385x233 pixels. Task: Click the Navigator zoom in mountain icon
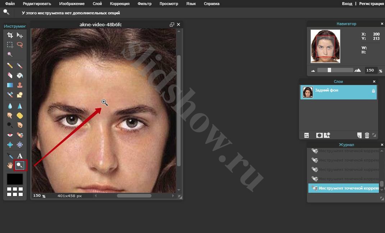click(358, 70)
